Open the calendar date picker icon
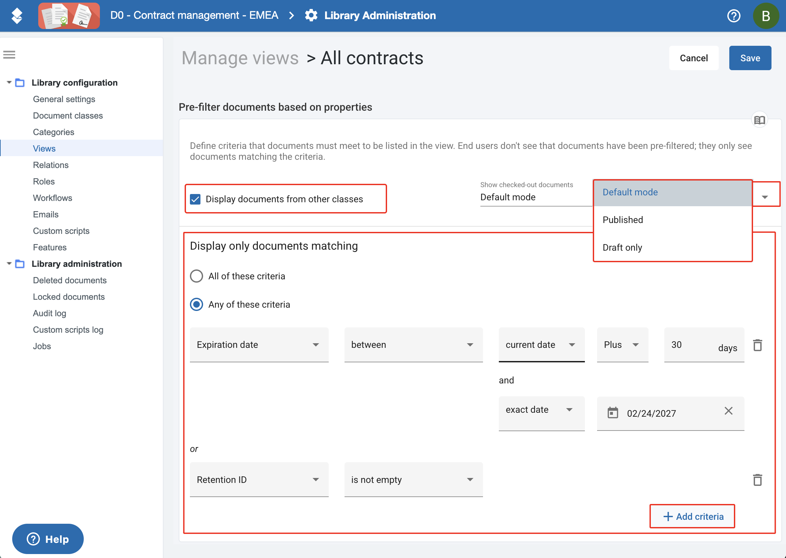This screenshot has width=786, height=558. click(x=613, y=413)
